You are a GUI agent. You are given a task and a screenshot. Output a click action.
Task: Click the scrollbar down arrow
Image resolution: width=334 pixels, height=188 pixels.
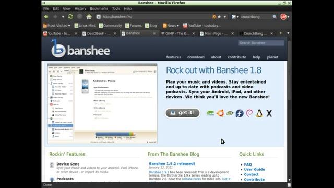pos(289,180)
